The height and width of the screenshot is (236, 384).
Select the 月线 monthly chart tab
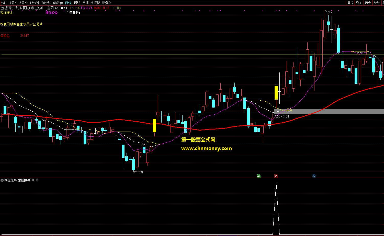coord(85,3)
